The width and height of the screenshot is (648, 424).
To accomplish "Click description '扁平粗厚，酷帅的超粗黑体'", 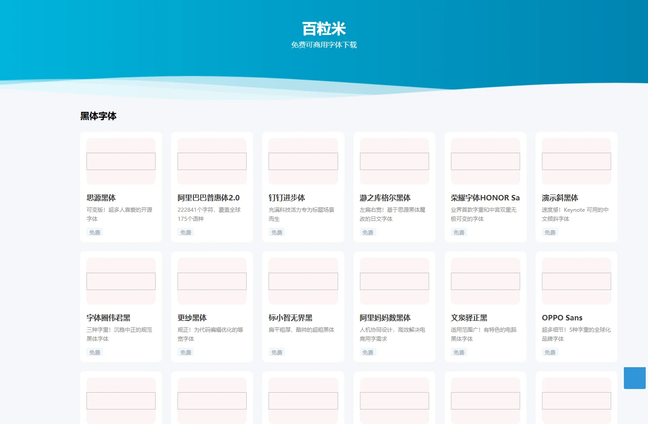I will 302,330.
